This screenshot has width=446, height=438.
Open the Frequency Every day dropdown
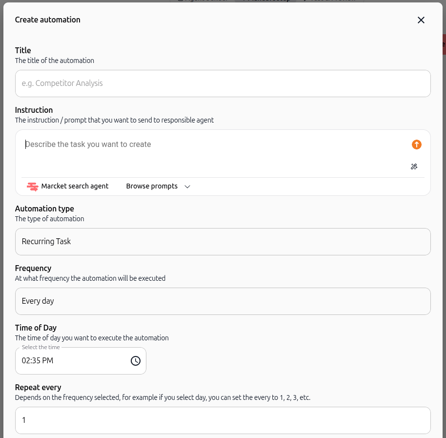point(223,301)
